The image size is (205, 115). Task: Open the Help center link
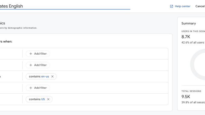180,6
